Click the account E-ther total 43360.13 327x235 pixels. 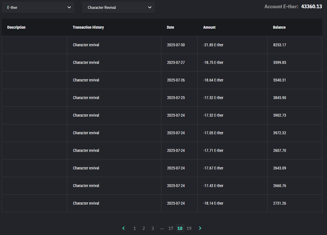[312, 7]
